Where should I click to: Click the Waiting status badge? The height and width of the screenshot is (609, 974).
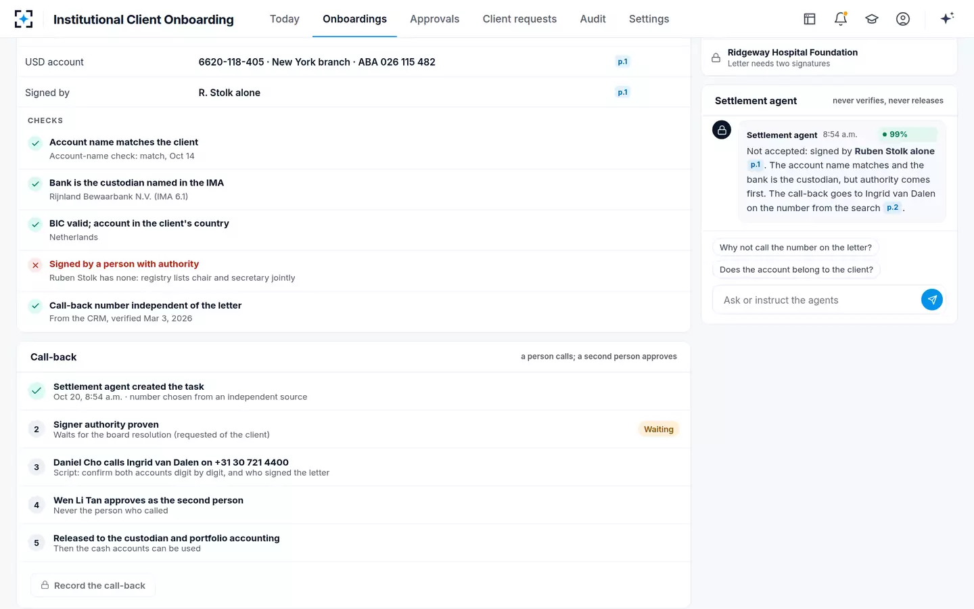[x=658, y=429]
